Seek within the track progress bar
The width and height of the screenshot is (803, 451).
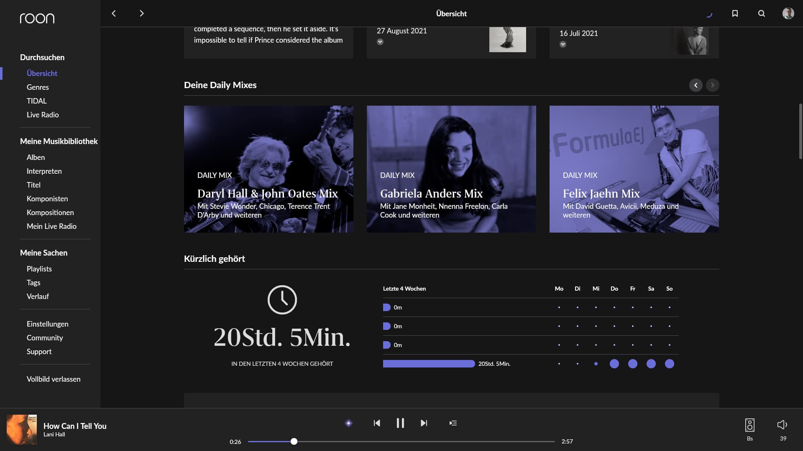[x=401, y=441]
